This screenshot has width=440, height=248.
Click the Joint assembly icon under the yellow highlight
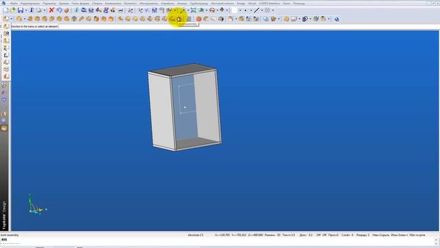coord(179,19)
